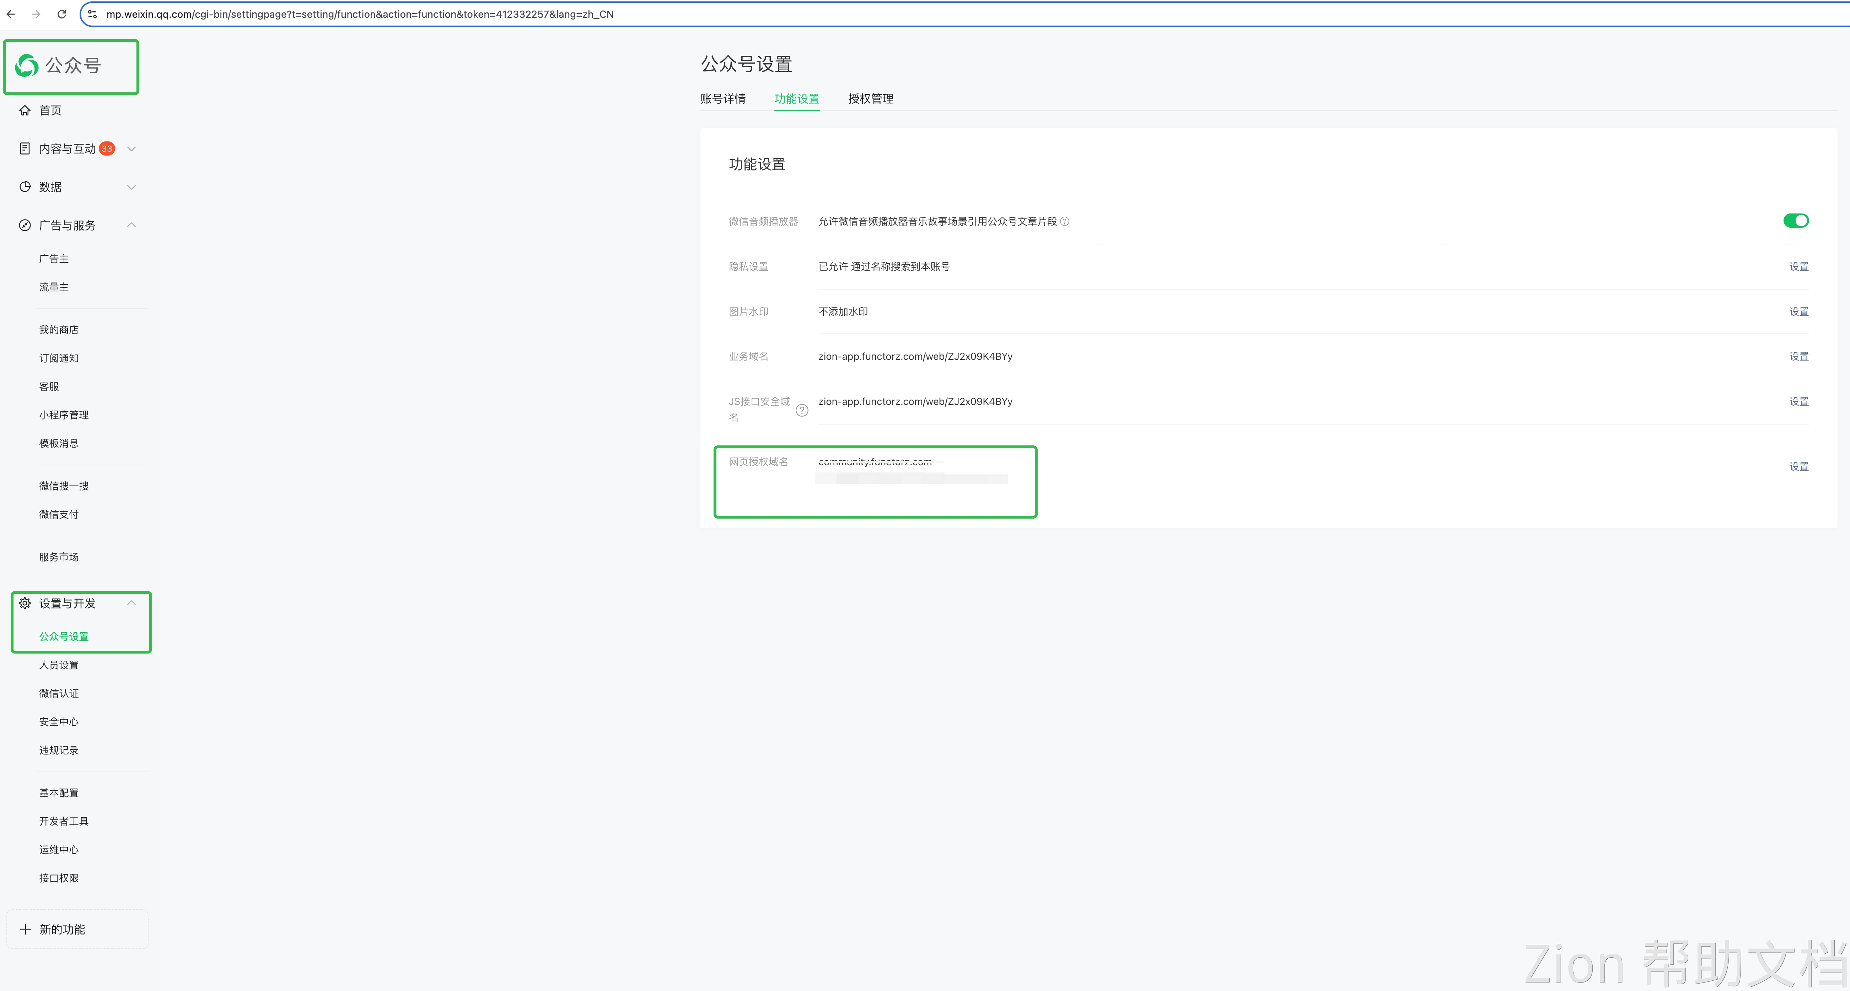Click help icon after 微信音频播放器 description

pyautogui.click(x=1065, y=222)
